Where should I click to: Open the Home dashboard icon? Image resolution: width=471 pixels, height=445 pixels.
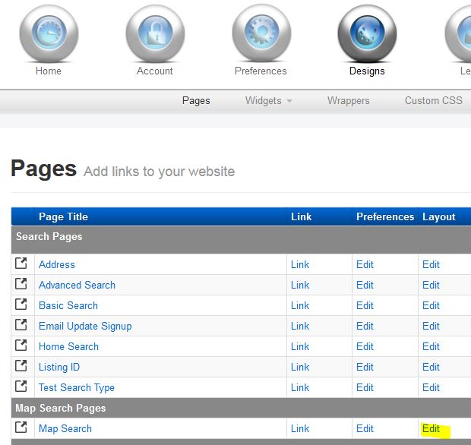pos(49,33)
